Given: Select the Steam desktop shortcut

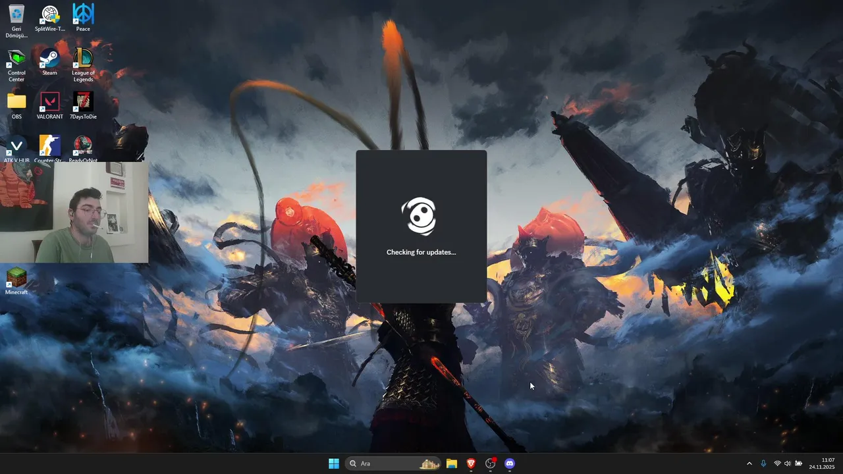Looking at the screenshot, I should click(x=49, y=62).
